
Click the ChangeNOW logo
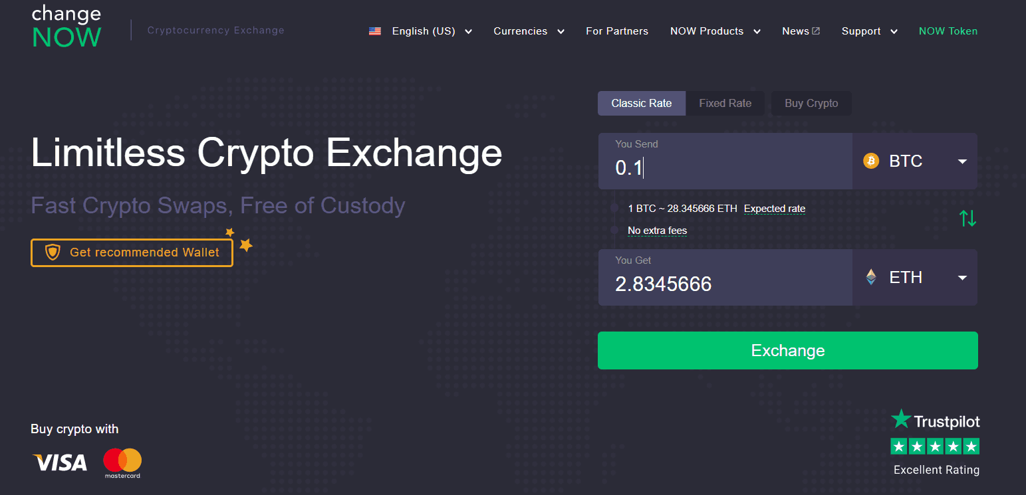66,27
